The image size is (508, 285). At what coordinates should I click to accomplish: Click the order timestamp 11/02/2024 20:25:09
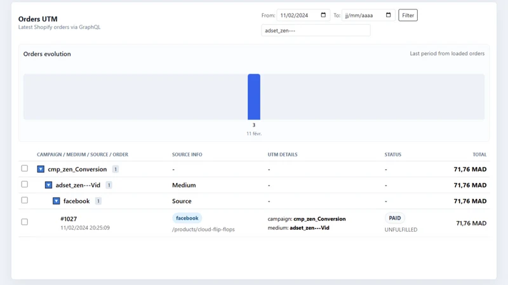(x=85, y=228)
